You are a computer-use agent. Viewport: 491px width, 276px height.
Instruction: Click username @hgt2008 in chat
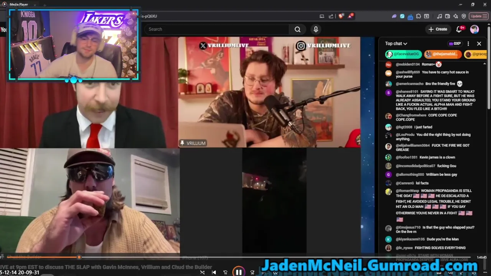404,127
